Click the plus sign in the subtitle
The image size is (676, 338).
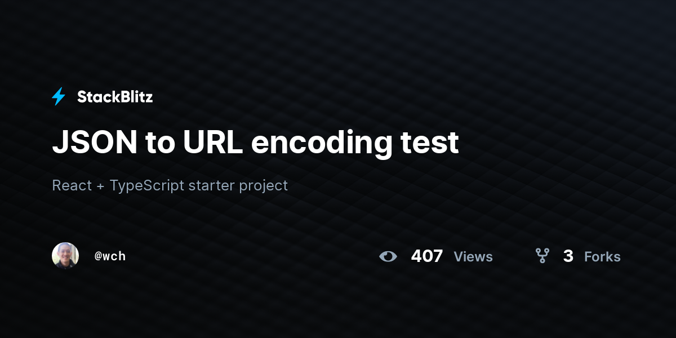point(100,186)
